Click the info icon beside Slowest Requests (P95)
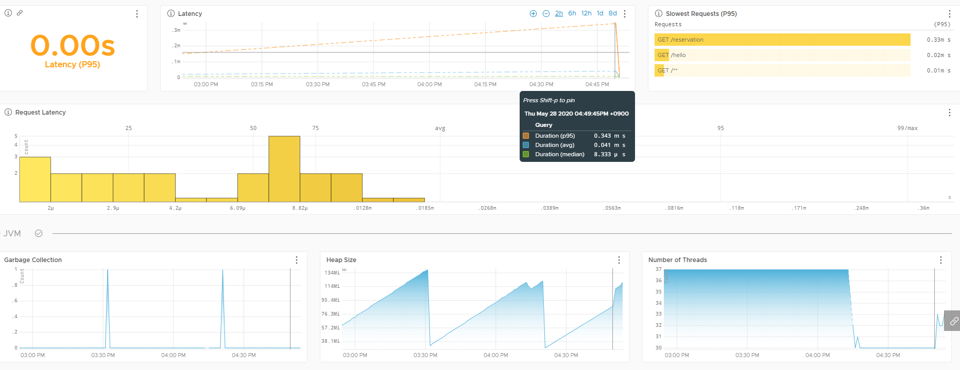The image size is (960, 370). tap(659, 13)
